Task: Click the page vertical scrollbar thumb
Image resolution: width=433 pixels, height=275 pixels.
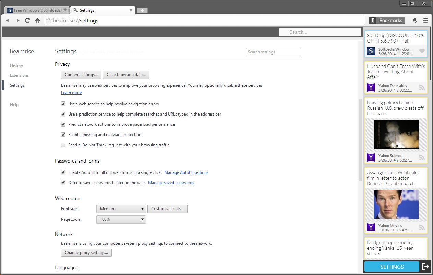Action: (360, 140)
